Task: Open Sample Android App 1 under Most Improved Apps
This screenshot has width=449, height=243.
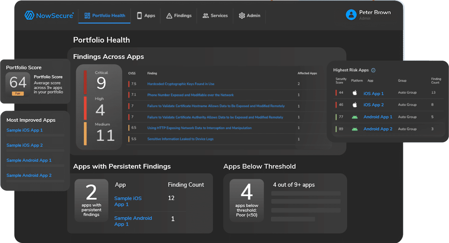Action: click(x=29, y=160)
